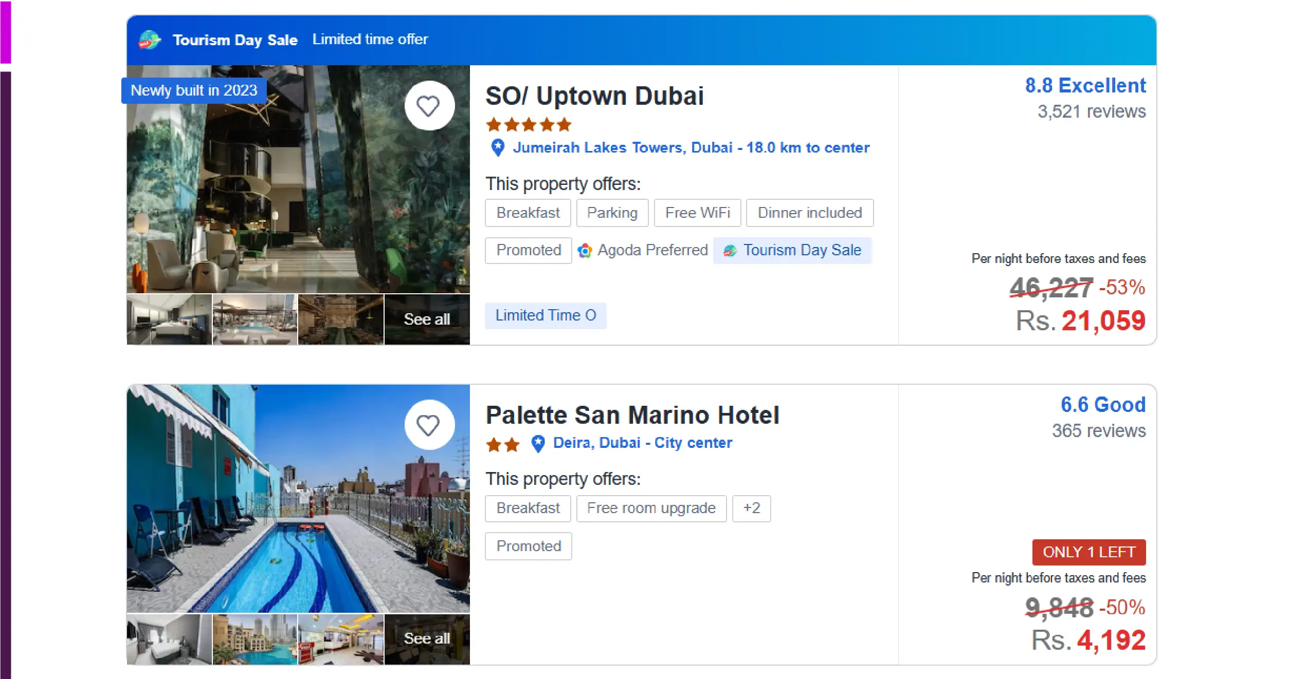Open the bedroom thumbnail of SO/ Uptown Dubai

(169, 319)
